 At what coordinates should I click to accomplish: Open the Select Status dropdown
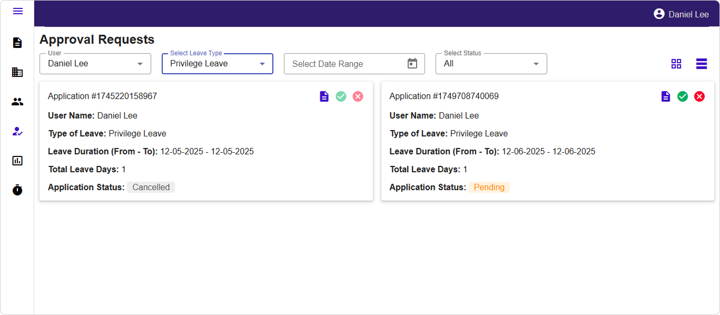pyautogui.click(x=491, y=64)
